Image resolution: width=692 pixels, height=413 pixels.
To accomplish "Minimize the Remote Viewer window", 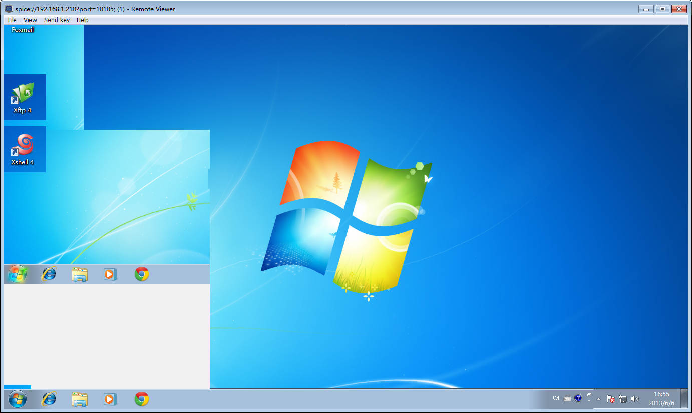I will click(646, 9).
